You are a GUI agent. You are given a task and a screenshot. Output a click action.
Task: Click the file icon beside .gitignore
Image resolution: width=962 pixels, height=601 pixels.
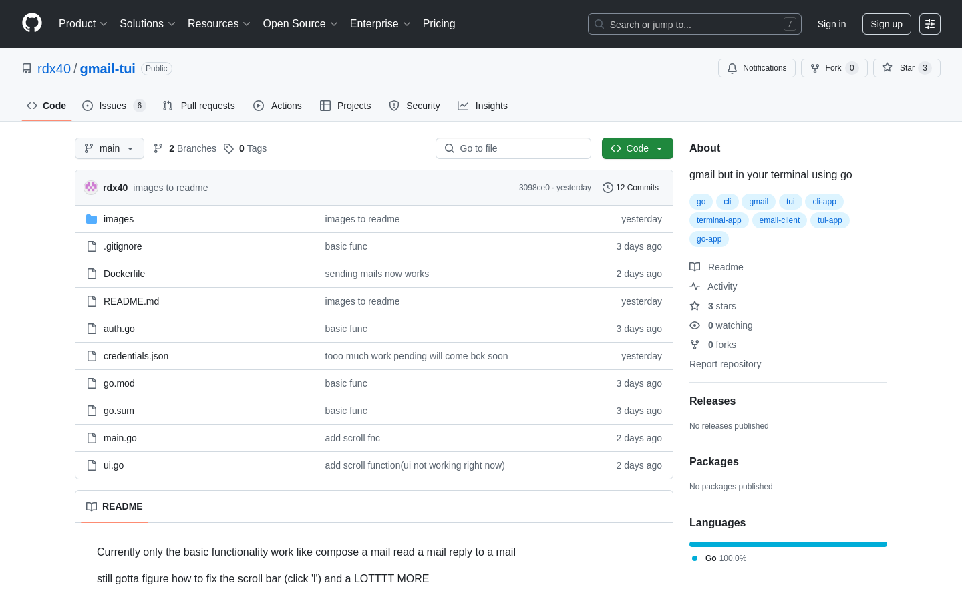[x=92, y=246]
